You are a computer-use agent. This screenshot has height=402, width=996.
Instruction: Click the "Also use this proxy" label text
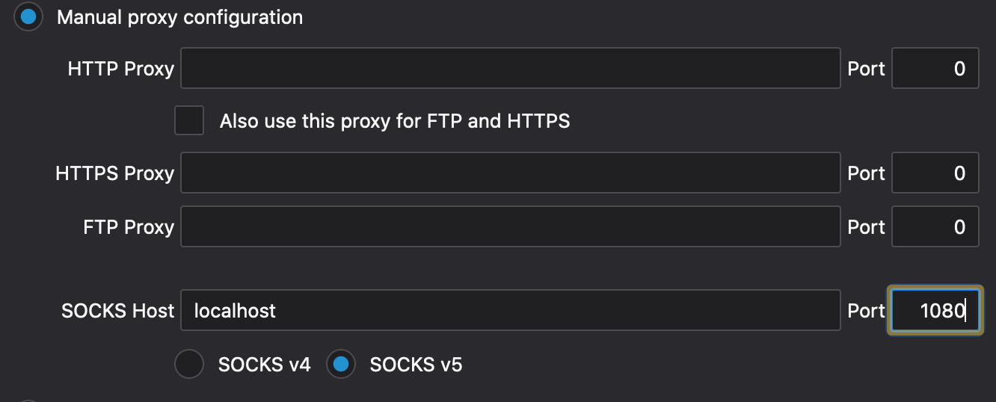[394, 120]
